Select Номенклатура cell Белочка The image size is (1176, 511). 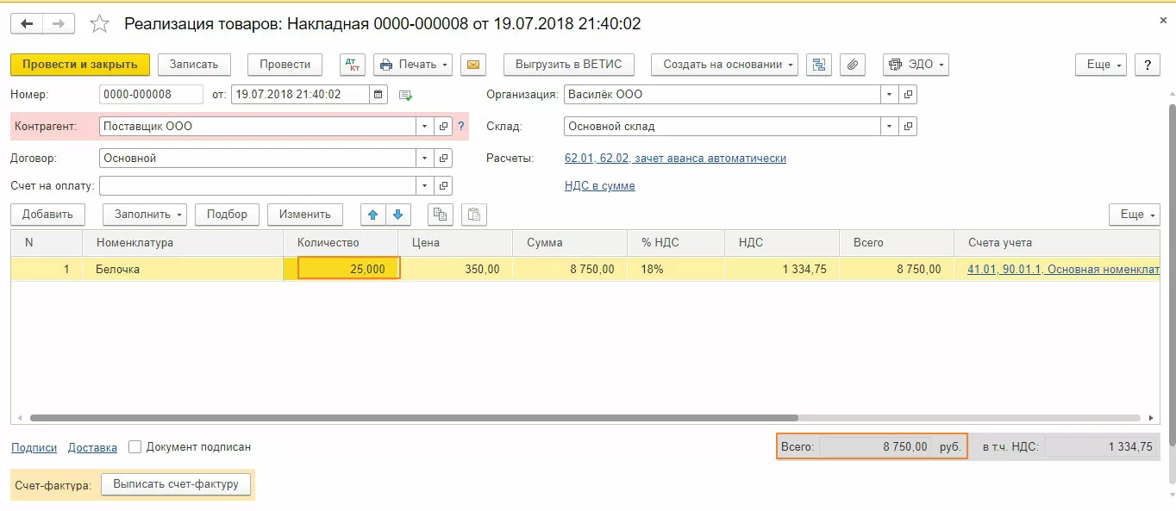pos(183,269)
